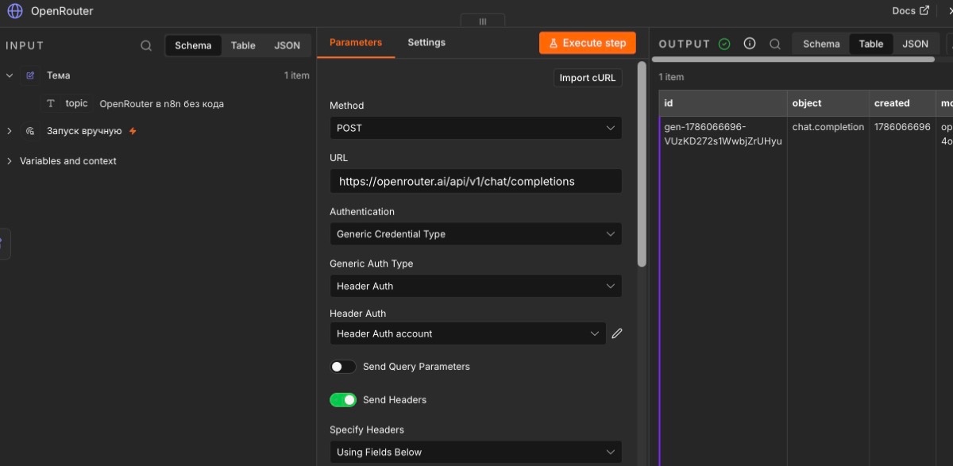953x466 pixels.
Task: Click the output horizontal scrollbar
Action: coord(793,60)
